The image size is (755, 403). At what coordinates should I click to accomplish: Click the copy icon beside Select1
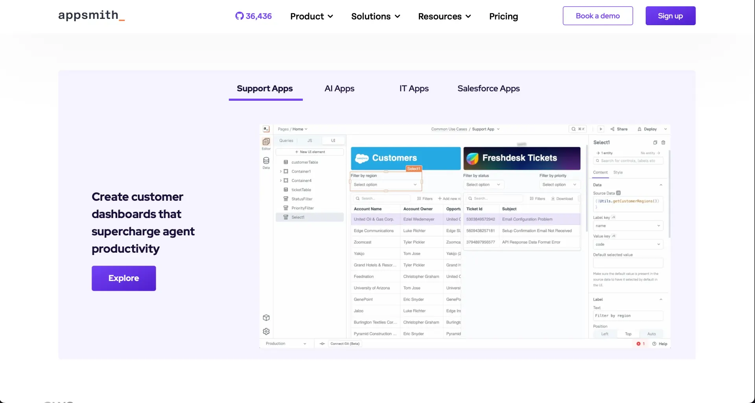tap(655, 142)
